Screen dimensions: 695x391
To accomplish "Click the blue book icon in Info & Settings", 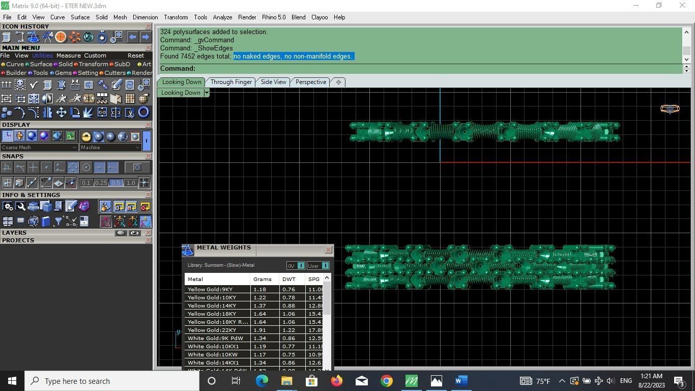I will click(x=46, y=221).
